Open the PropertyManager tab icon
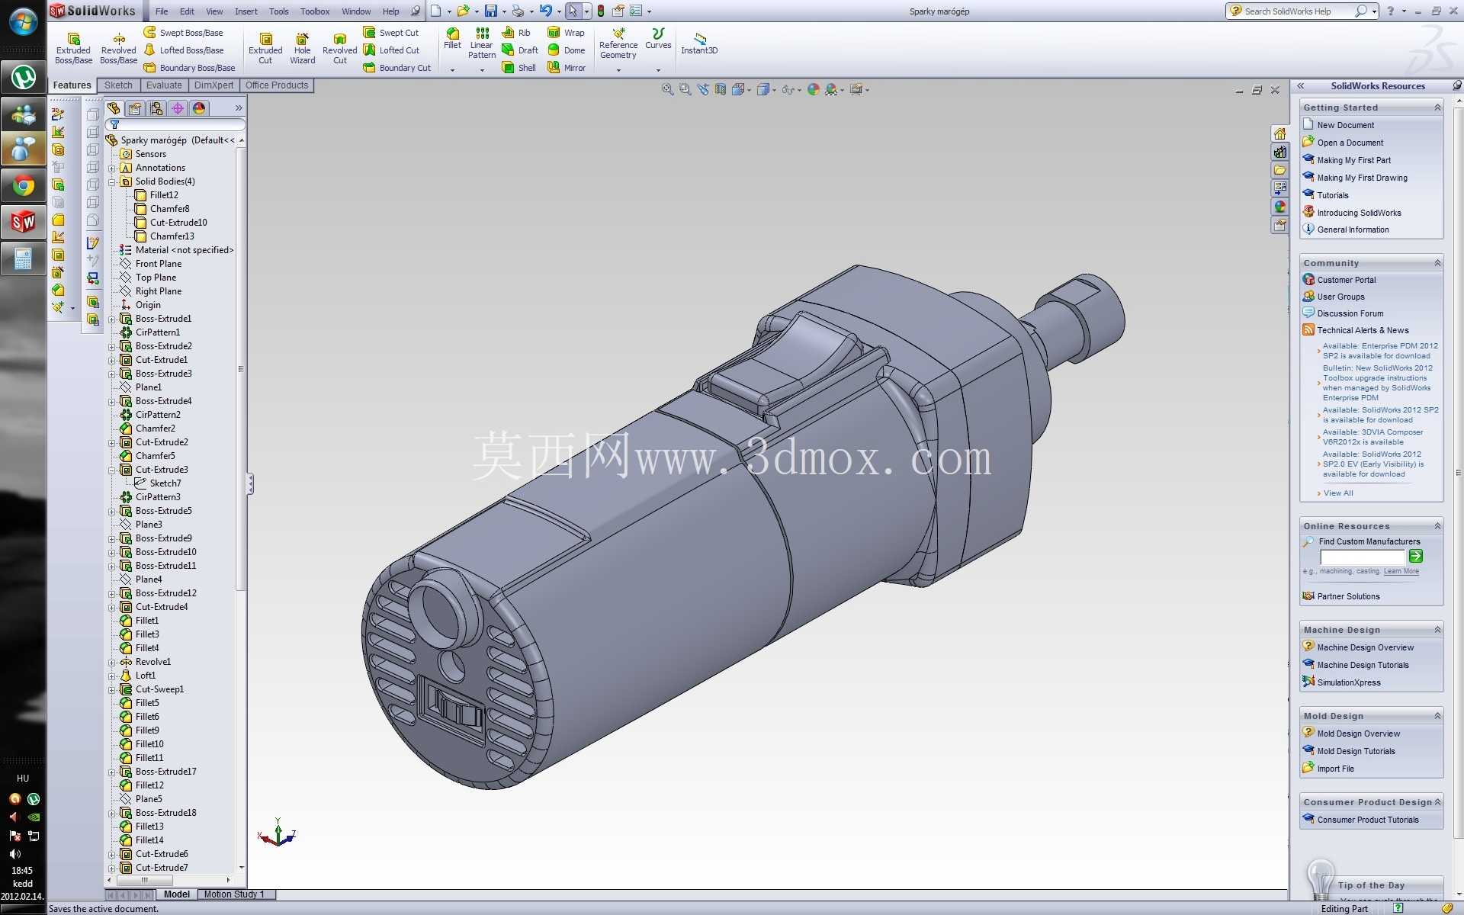1464x915 pixels. coord(135,108)
